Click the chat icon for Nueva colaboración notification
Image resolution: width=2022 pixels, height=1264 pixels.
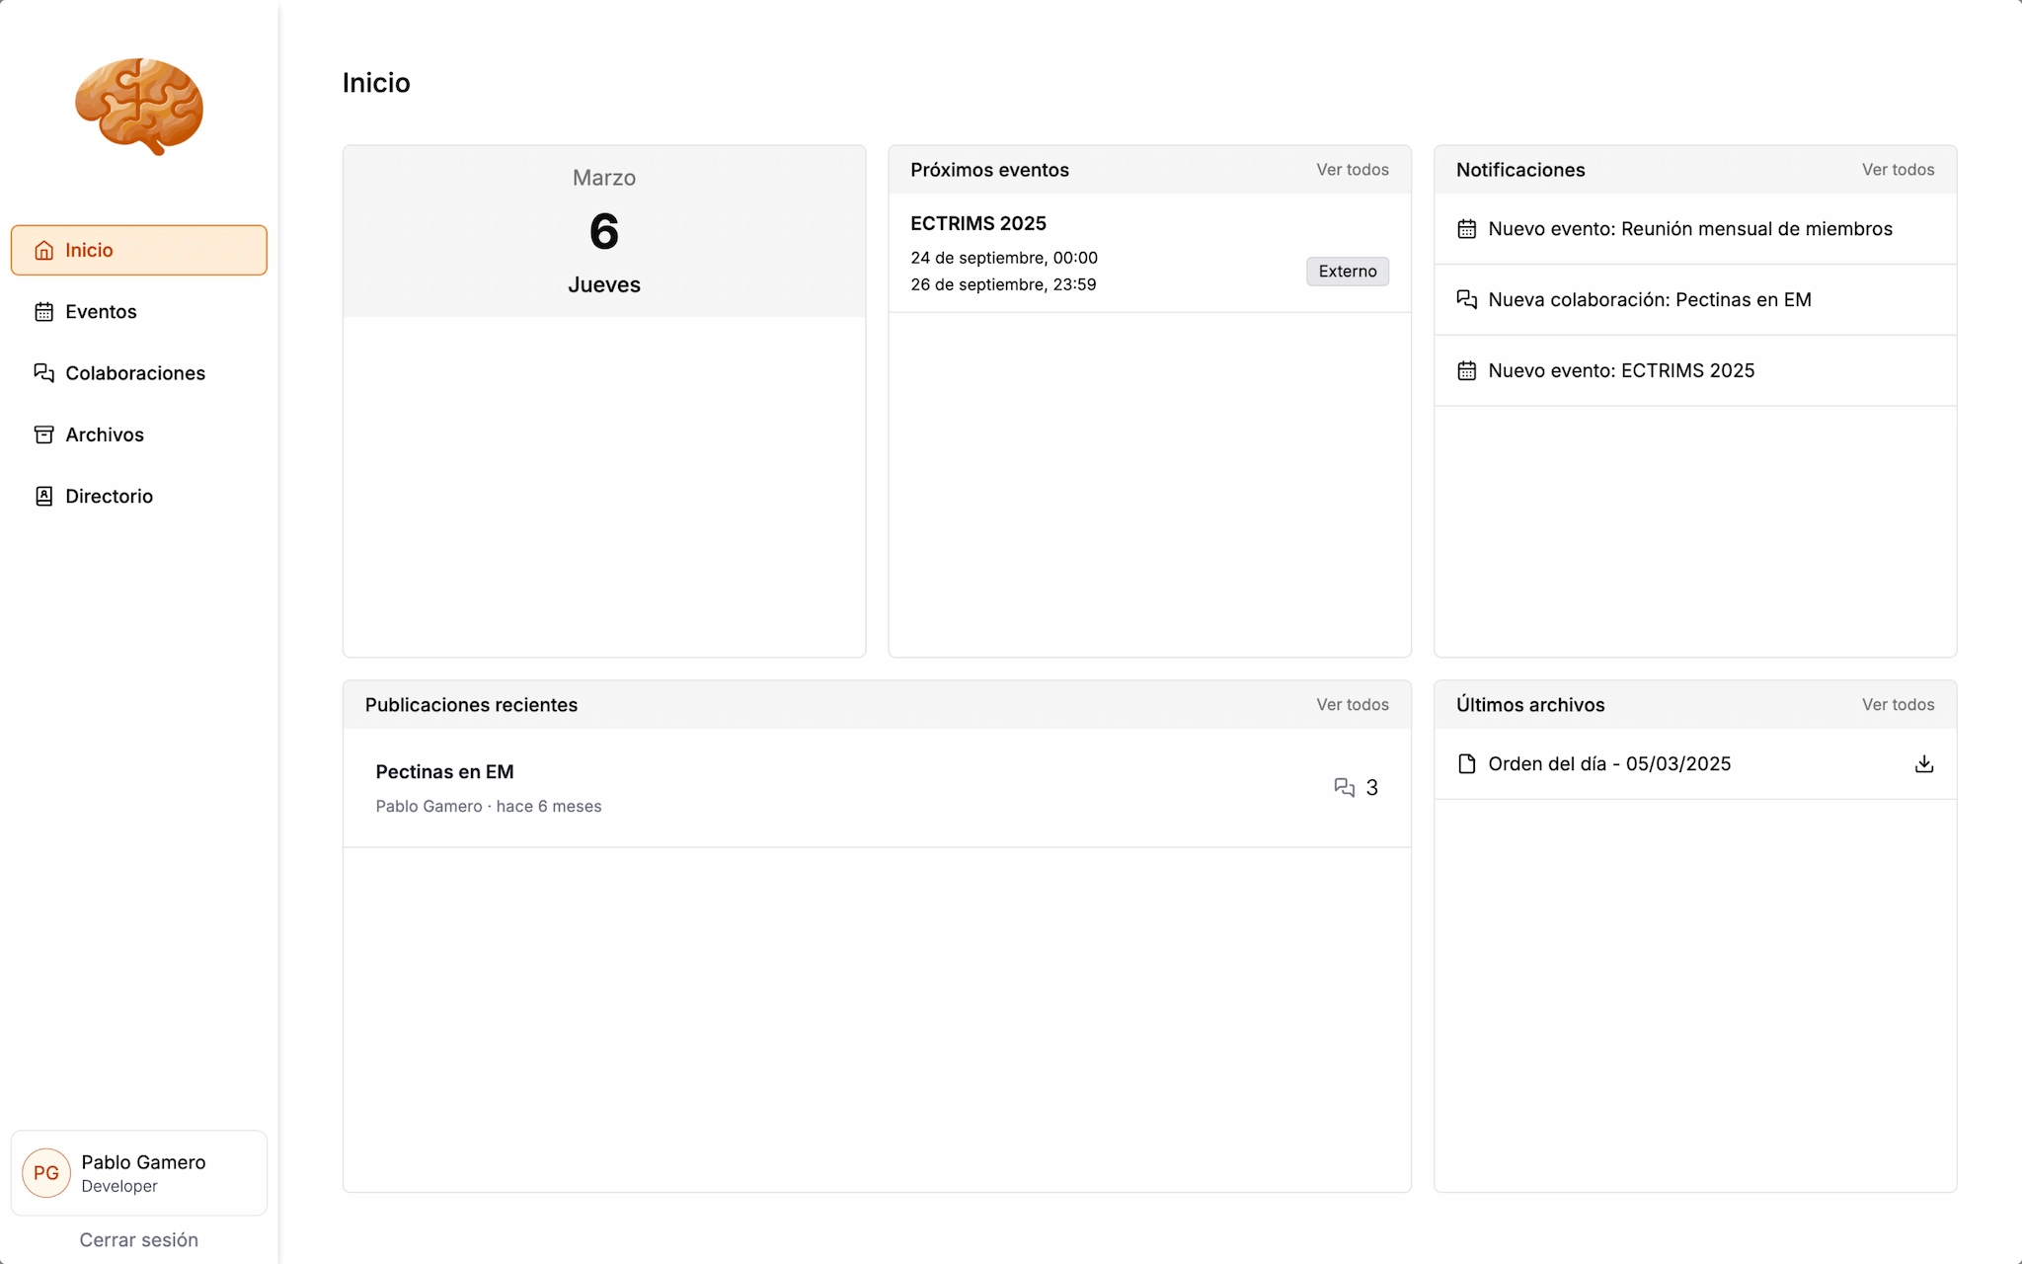(1466, 299)
